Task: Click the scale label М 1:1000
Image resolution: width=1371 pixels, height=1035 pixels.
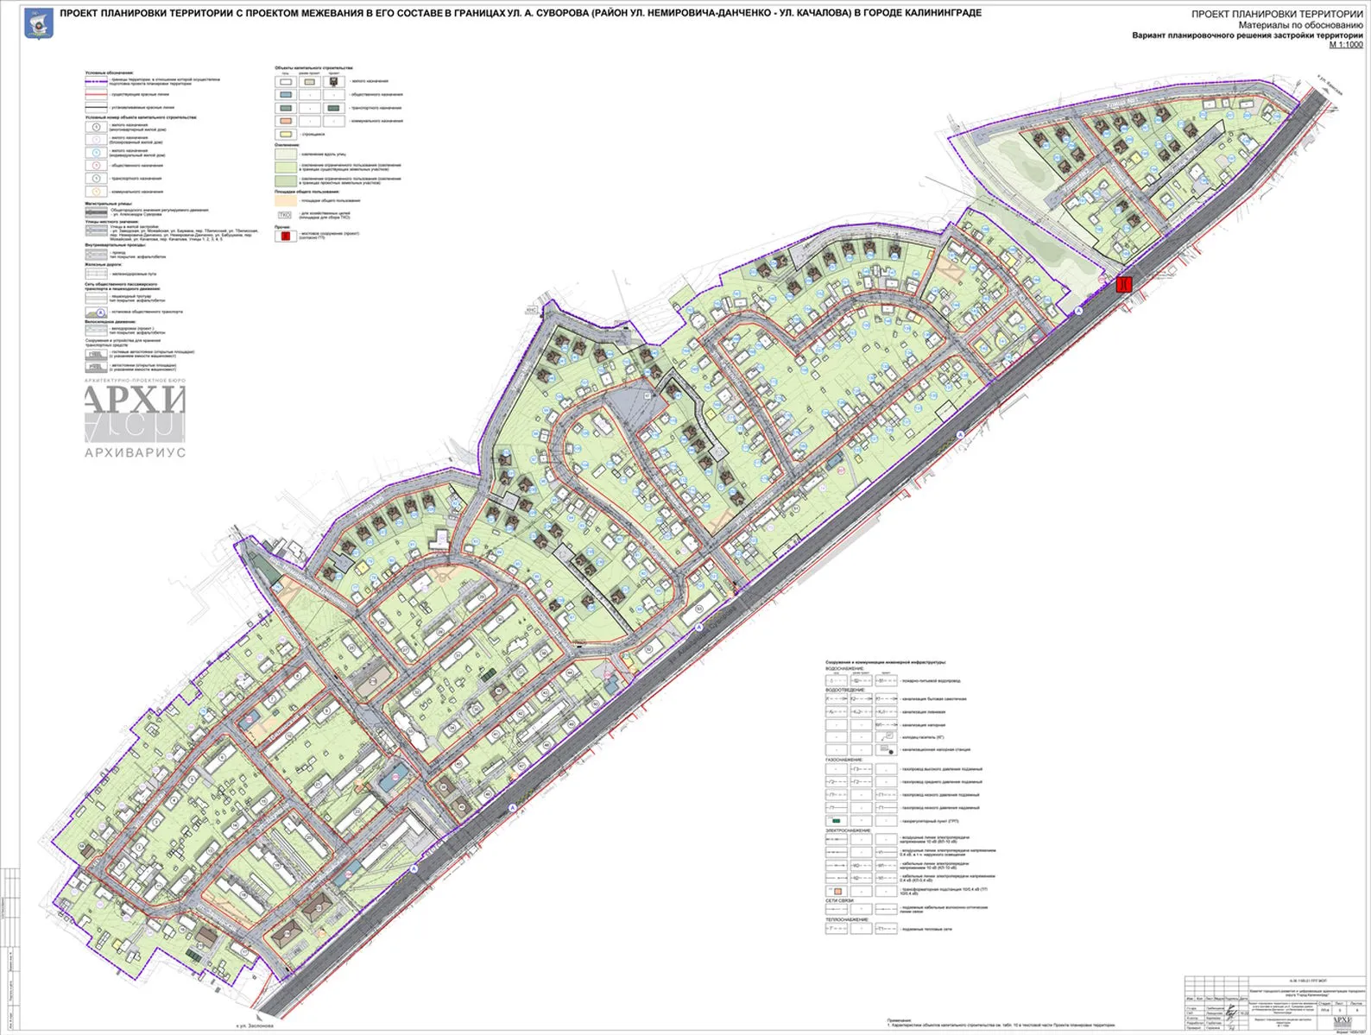Action: coord(1345,45)
